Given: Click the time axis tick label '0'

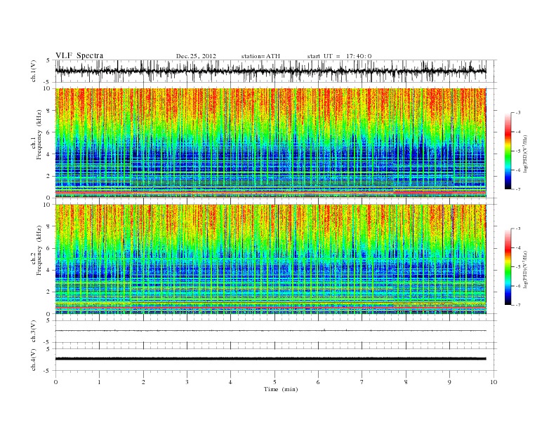Looking at the screenshot, I should pyautogui.click(x=55, y=382).
